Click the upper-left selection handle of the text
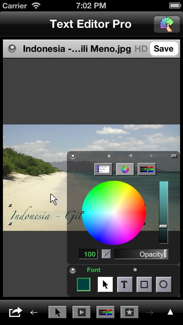Image resolution: width=183 pixels, height=325 pixels. [10, 205]
